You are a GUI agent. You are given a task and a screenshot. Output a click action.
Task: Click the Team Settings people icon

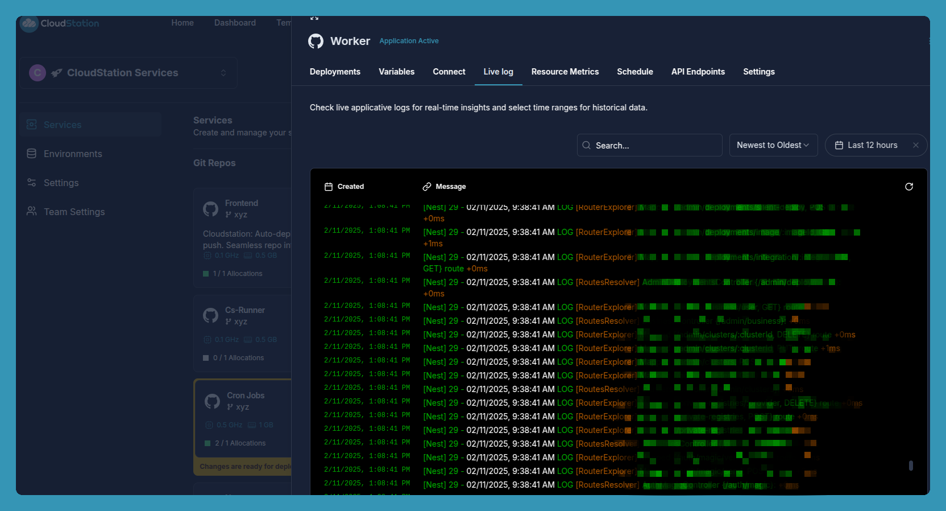click(32, 211)
